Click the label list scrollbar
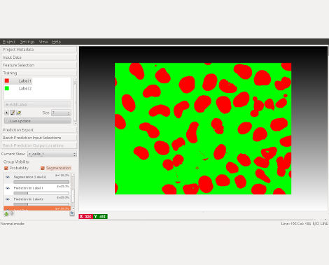329x265 pixels. (75, 101)
